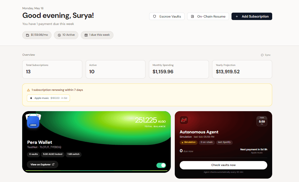Open the Yearly Projection card
Viewport: 299px width, 182px height.
[x=242, y=69]
